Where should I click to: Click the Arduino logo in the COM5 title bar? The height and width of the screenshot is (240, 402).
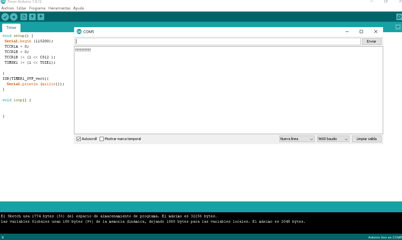click(79, 32)
